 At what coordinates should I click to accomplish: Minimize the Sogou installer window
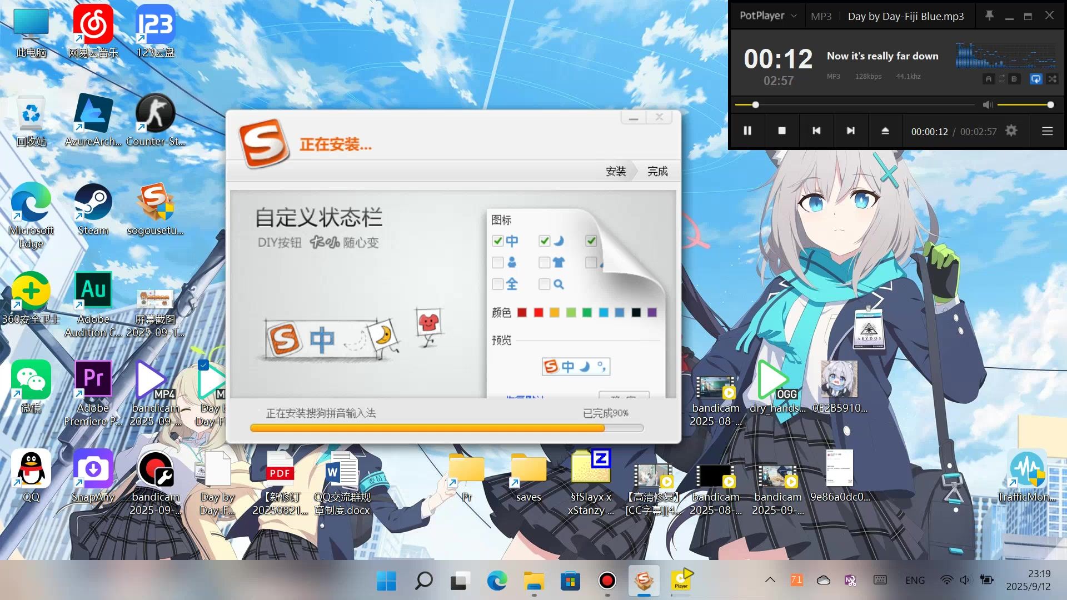pyautogui.click(x=634, y=117)
